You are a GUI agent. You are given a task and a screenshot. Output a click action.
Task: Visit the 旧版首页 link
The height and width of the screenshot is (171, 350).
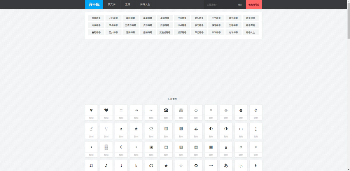(x=172, y=99)
